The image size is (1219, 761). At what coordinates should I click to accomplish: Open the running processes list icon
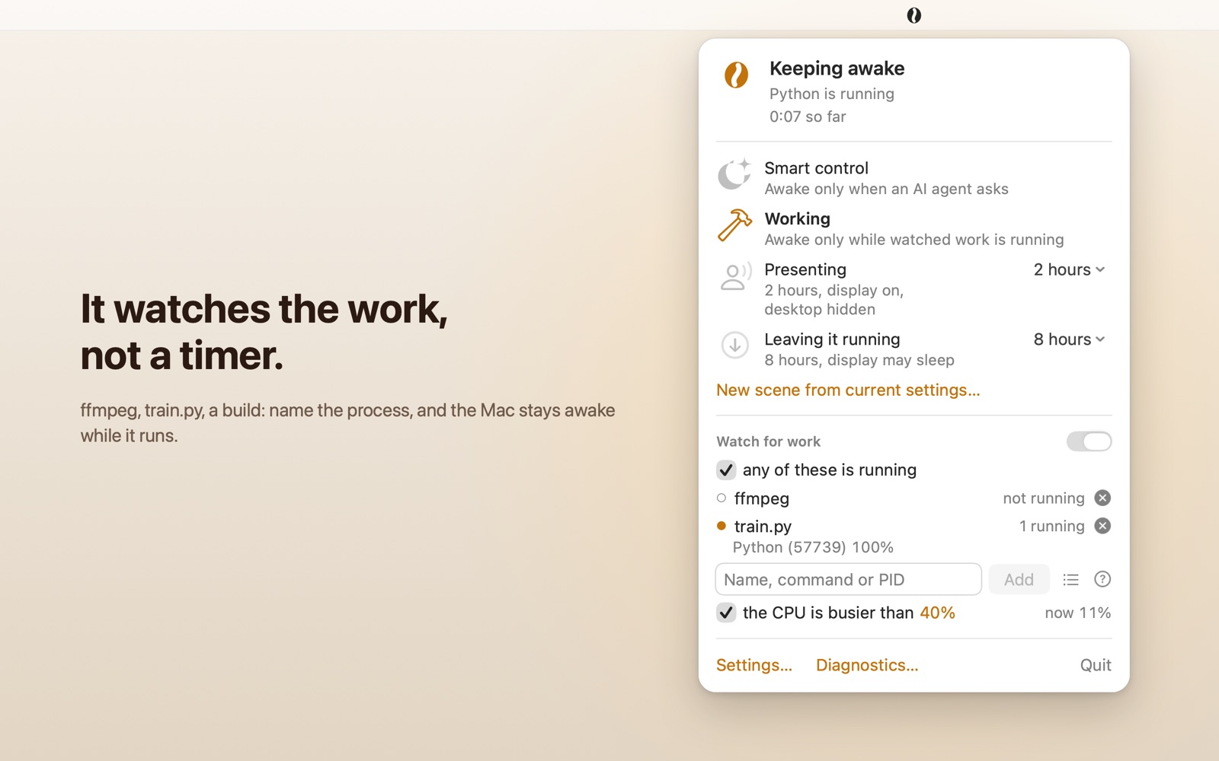point(1070,580)
